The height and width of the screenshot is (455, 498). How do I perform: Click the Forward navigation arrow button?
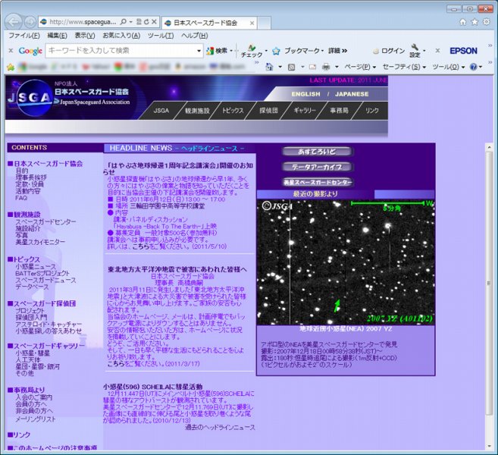[x=29, y=21]
